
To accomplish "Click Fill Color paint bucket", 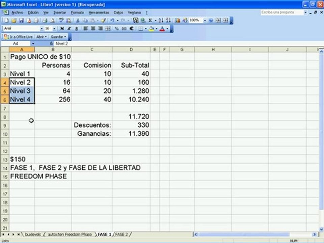I will pos(151,29).
